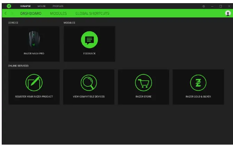Click the Razer logo in title bar

[x=9, y=6]
